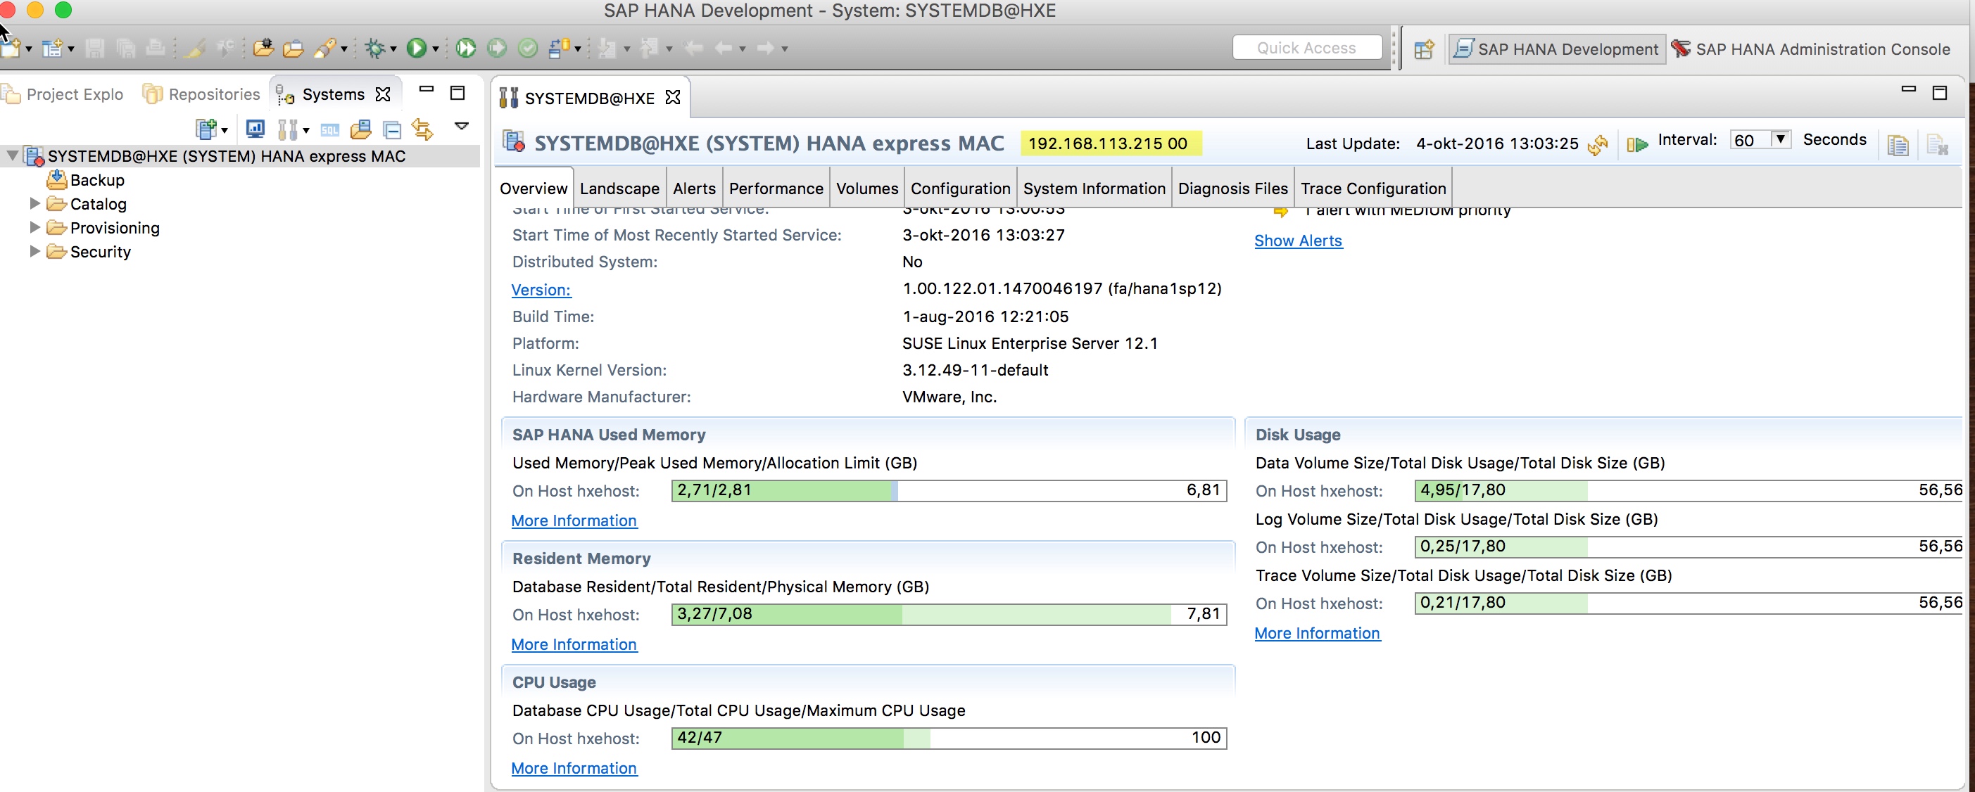Open the Trace Configuration tab
Viewport: 1975px width, 792px height.
coord(1373,189)
